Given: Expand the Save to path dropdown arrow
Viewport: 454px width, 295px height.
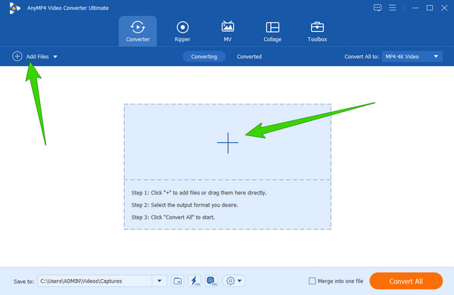Looking at the screenshot, I should [159, 281].
